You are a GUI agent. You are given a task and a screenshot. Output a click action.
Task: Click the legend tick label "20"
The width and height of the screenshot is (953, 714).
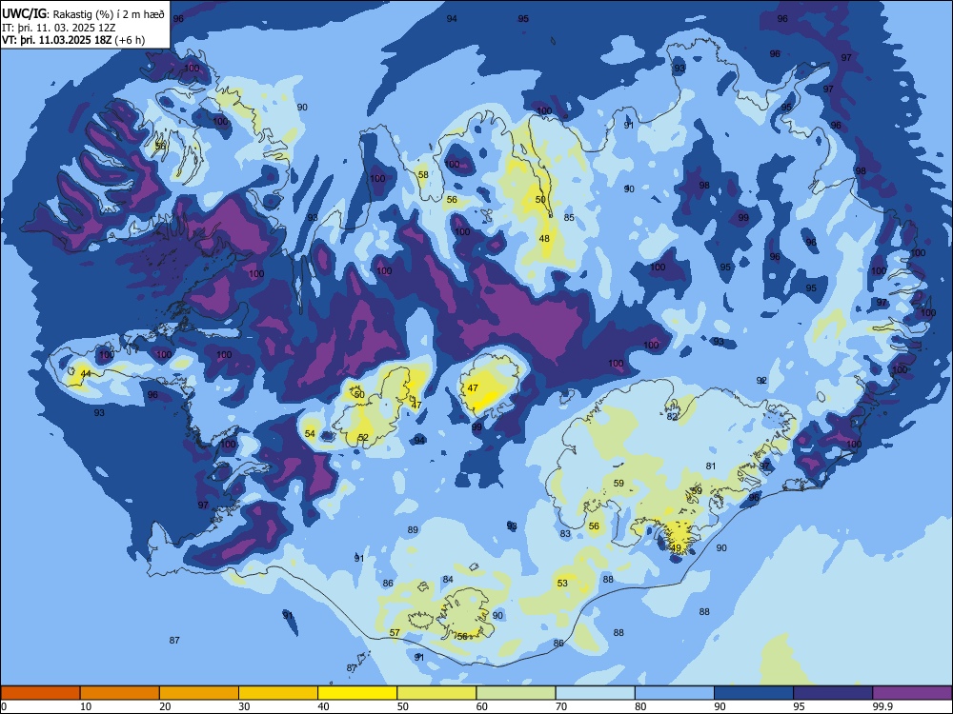(165, 706)
